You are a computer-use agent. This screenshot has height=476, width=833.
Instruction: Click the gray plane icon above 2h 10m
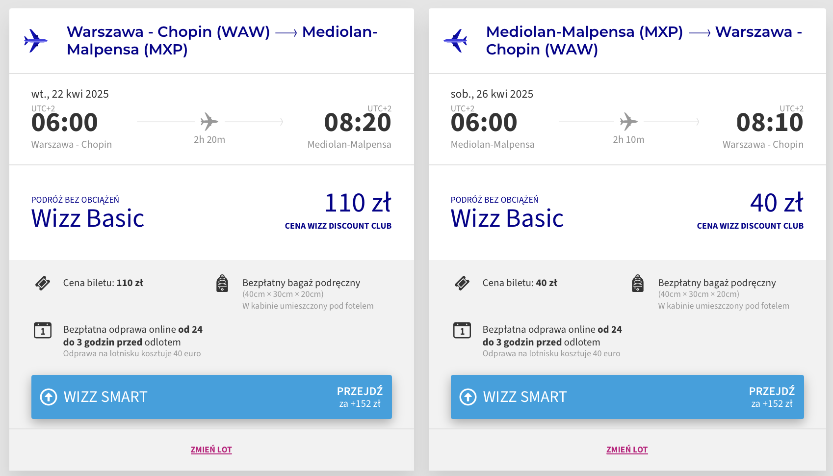[x=628, y=121]
